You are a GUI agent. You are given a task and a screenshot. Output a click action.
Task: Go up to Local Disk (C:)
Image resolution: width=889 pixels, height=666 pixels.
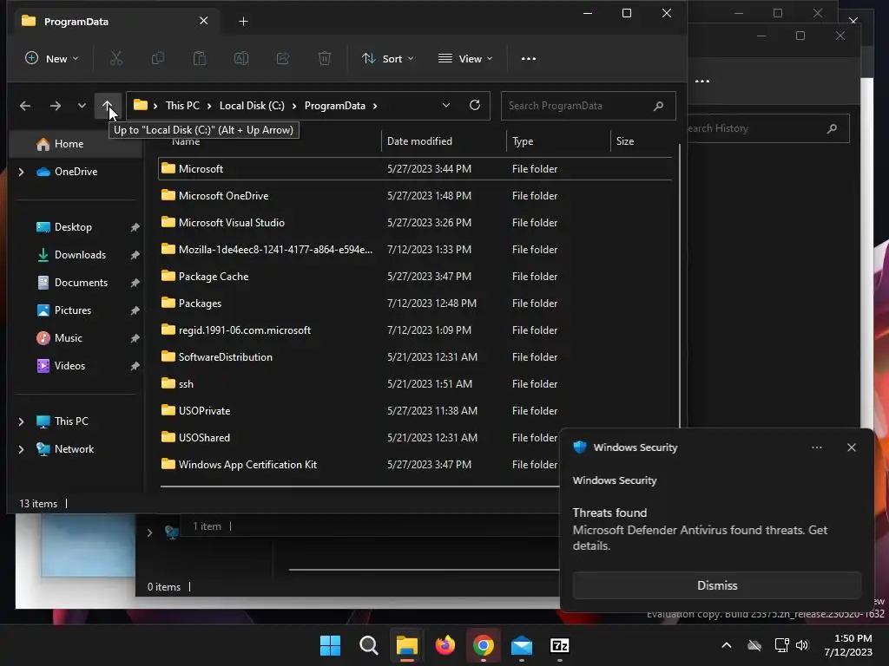click(x=108, y=105)
